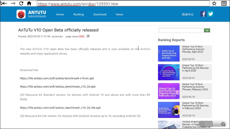Open the antutu_benchmark_v10_3d_lite.apk download link
Image resolution: width=230 pixels, height=129 pixels.
click(60, 108)
